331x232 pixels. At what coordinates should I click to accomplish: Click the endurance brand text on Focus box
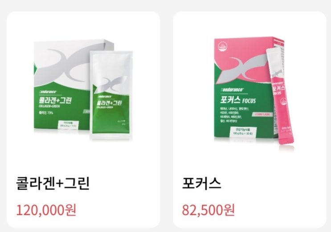(232, 90)
